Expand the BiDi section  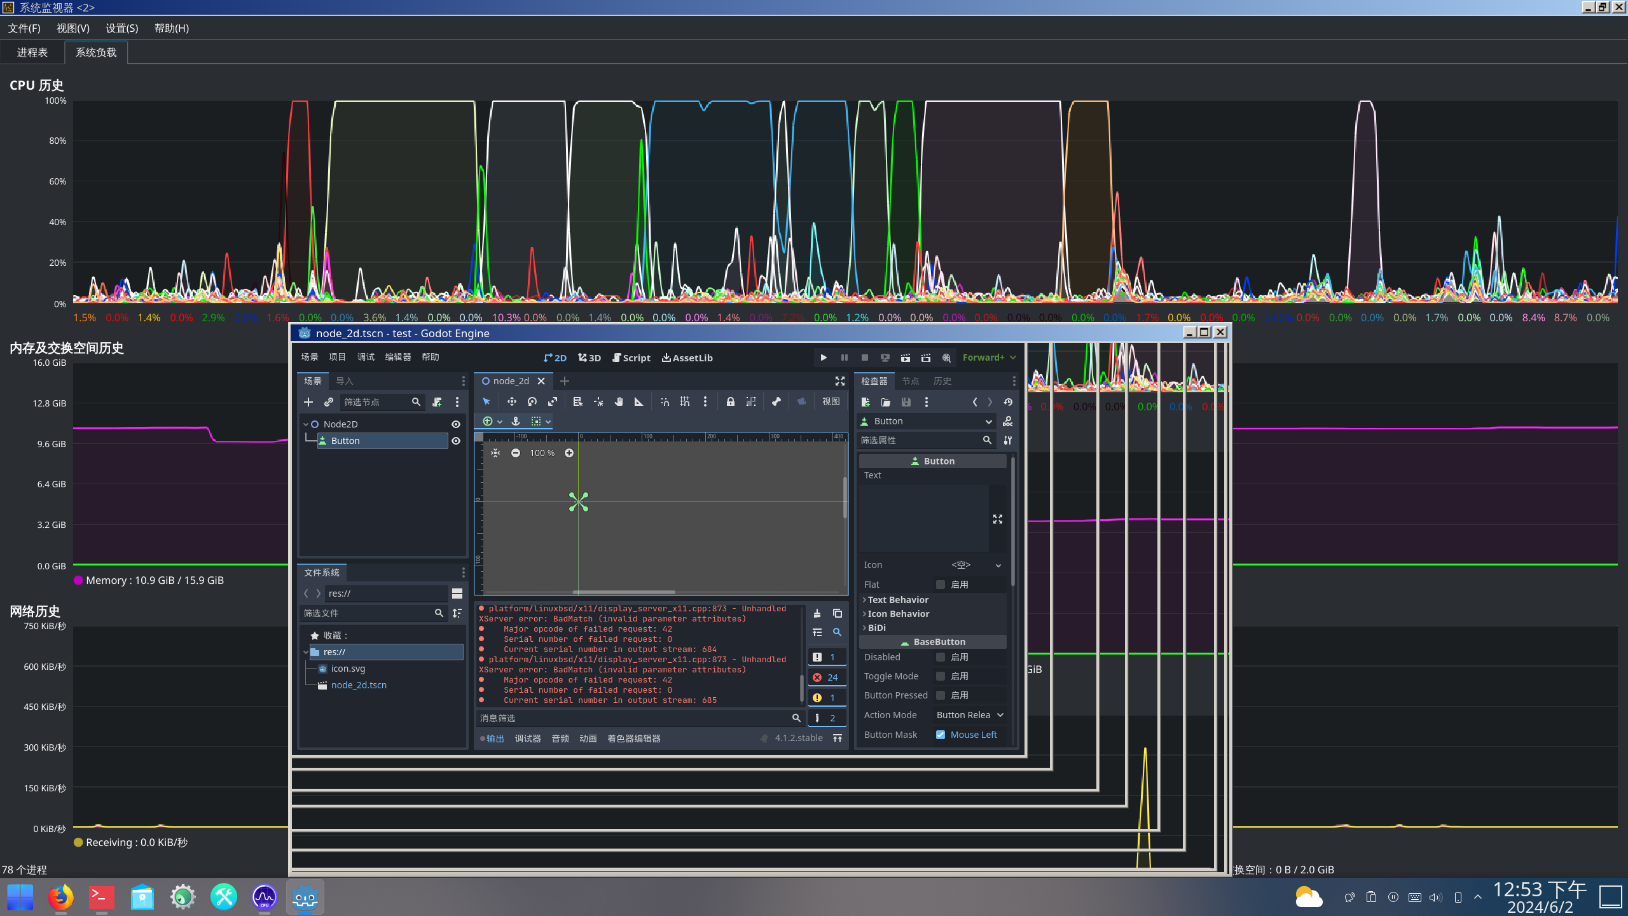pyautogui.click(x=874, y=628)
